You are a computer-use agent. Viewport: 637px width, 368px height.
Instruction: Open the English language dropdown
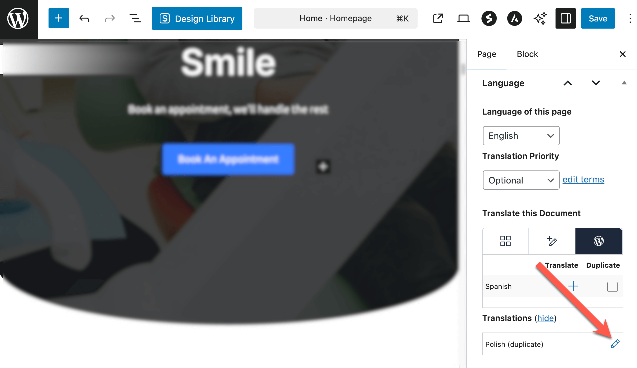521,136
